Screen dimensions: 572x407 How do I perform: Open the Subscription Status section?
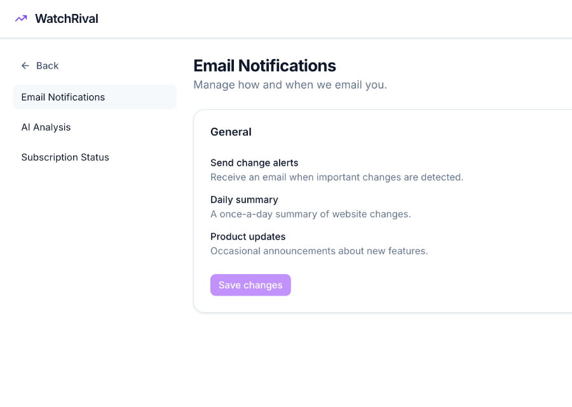point(65,157)
